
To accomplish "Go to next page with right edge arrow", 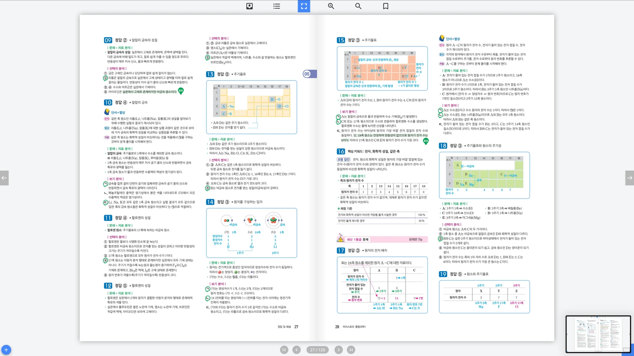I will click(630, 178).
